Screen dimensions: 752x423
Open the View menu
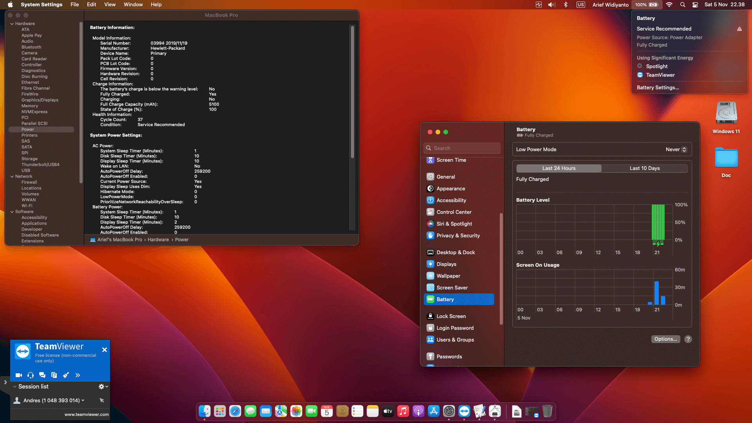coord(110,5)
